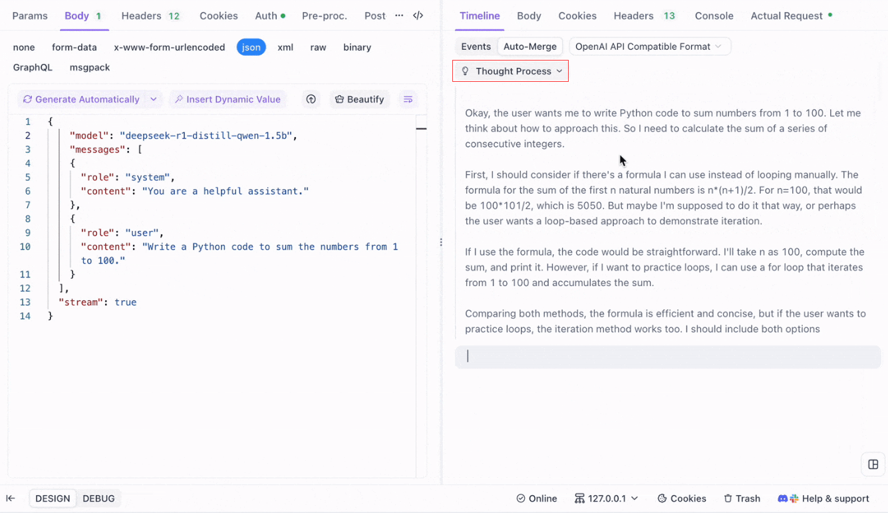Switch to request Body tab
This screenshot has height=513, width=888.
tap(82, 15)
